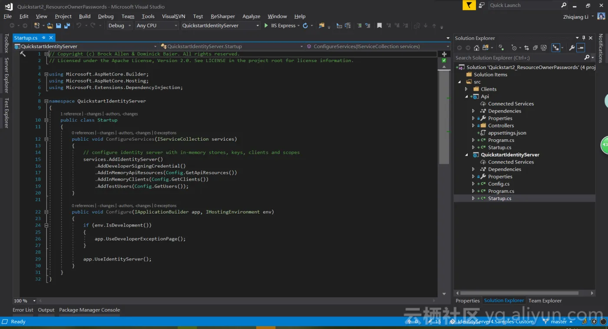Click the Navigate Backward toolbar arrow
Screen dimensions: 608x329
point(12,26)
